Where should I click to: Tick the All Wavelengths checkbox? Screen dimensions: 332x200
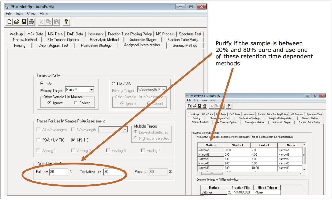[x=38, y=130]
